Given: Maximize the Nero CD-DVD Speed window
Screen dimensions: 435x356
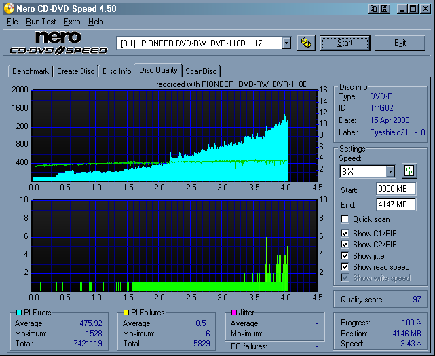Looking at the screenshot, I should coord(413,9).
